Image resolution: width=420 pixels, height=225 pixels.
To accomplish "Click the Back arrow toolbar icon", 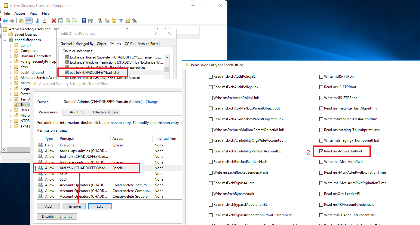I will click(x=5, y=21).
